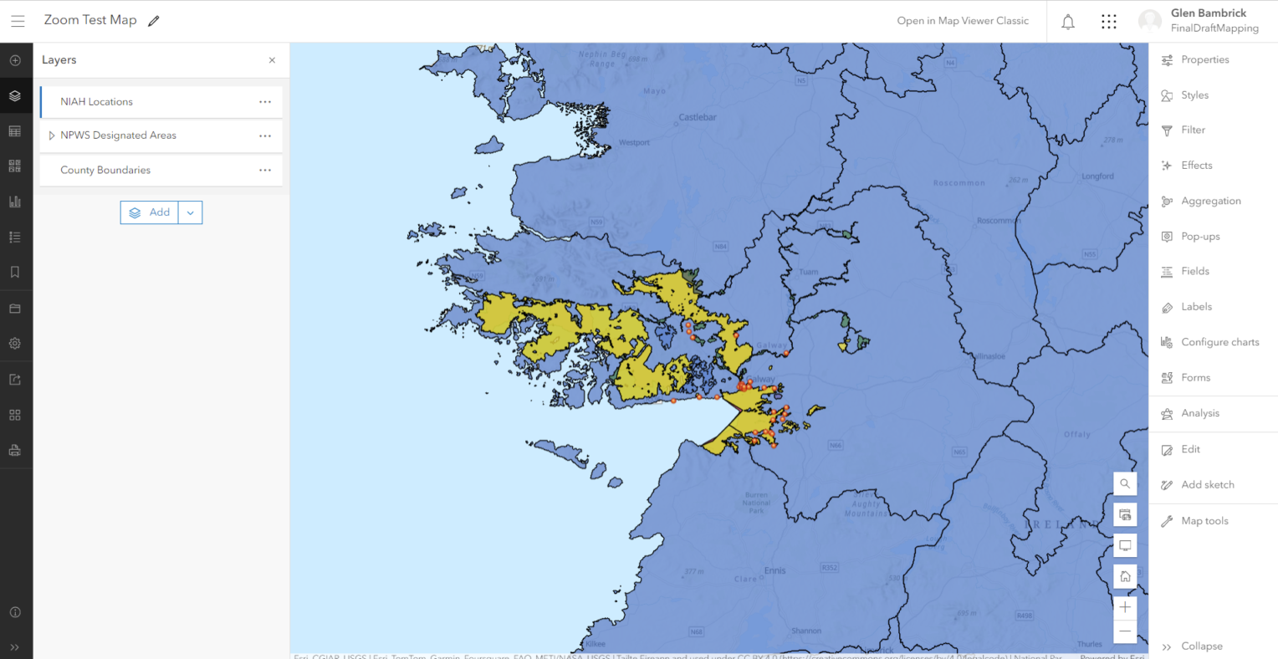The width and height of the screenshot is (1278, 659).
Task: Open the Tables panel
Action: tap(15, 130)
